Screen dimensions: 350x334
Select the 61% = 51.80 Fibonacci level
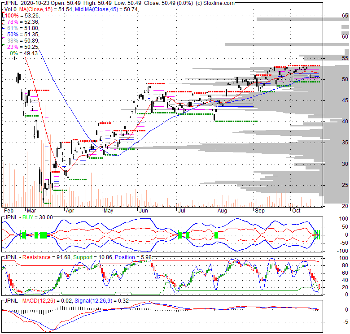click(23, 28)
